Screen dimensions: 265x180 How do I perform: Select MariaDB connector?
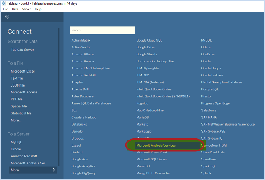click(142, 117)
